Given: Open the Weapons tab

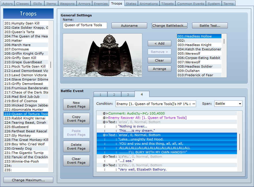Looking at the screenshot, I should coord(67,3).
